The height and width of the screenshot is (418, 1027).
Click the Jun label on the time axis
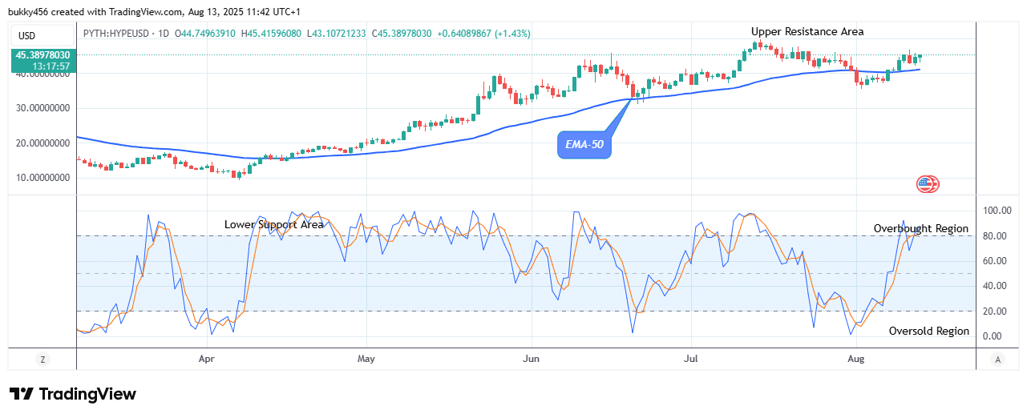click(x=530, y=359)
